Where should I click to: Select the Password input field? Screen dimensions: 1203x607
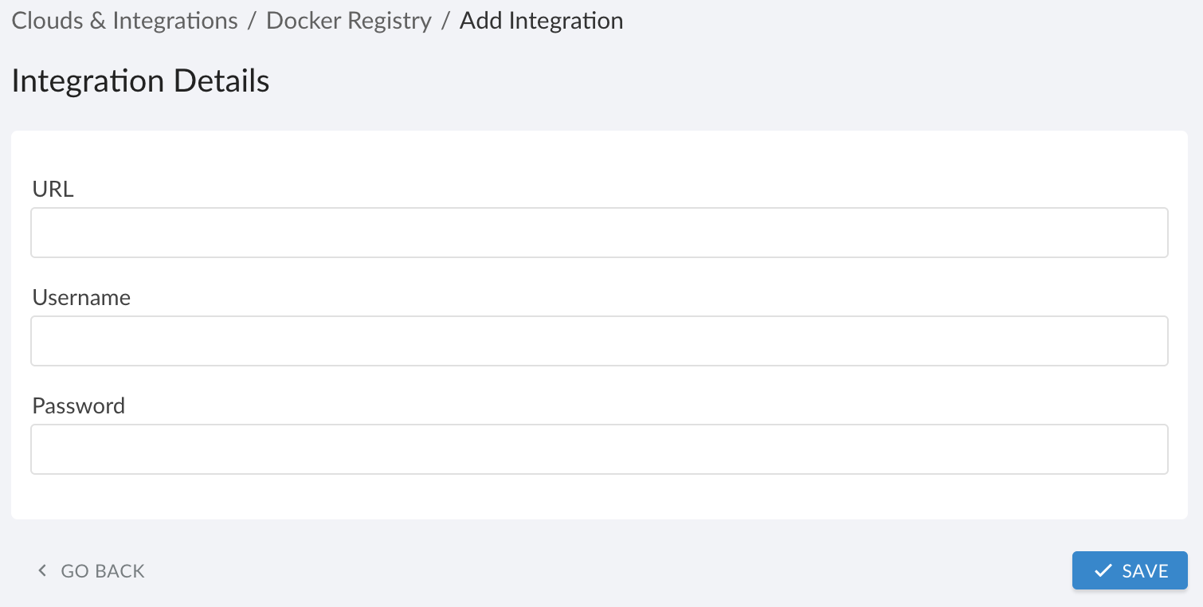598,448
